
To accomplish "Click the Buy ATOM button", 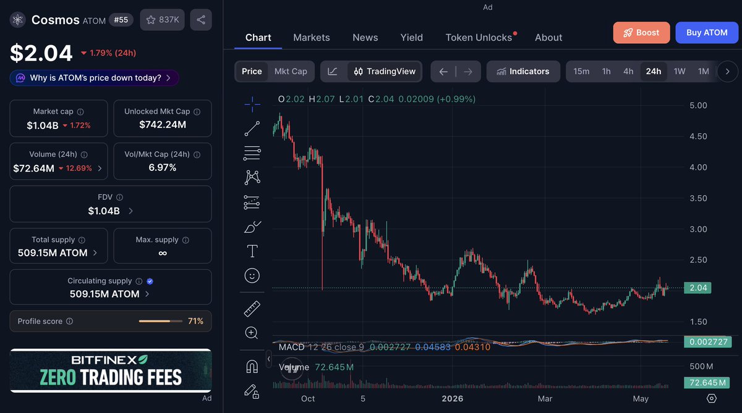I will coord(707,33).
